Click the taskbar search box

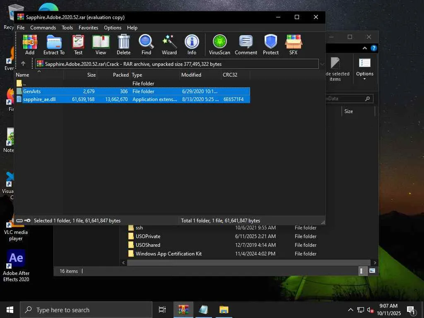[86, 310]
